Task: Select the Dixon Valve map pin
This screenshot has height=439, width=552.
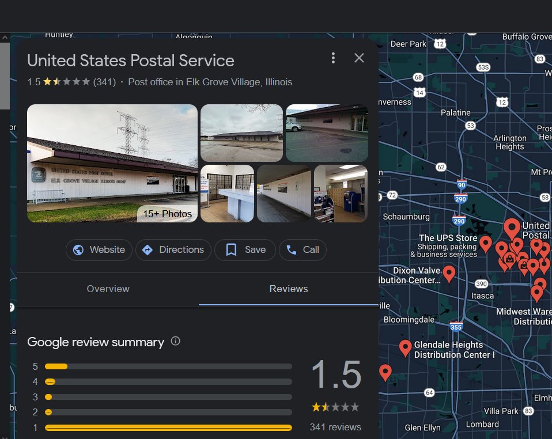Action: pos(449,274)
